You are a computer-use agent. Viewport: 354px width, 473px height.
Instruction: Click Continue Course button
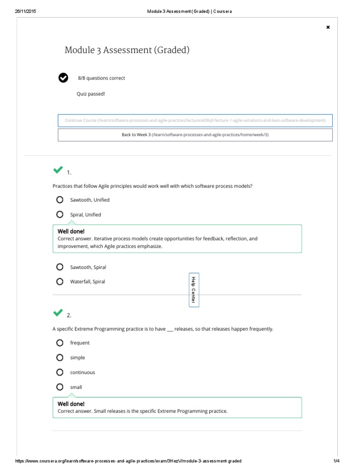tap(195, 121)
